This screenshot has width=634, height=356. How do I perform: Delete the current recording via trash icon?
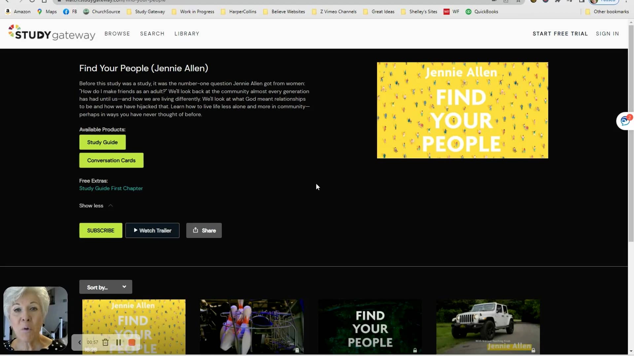click(x=105, y=342)
